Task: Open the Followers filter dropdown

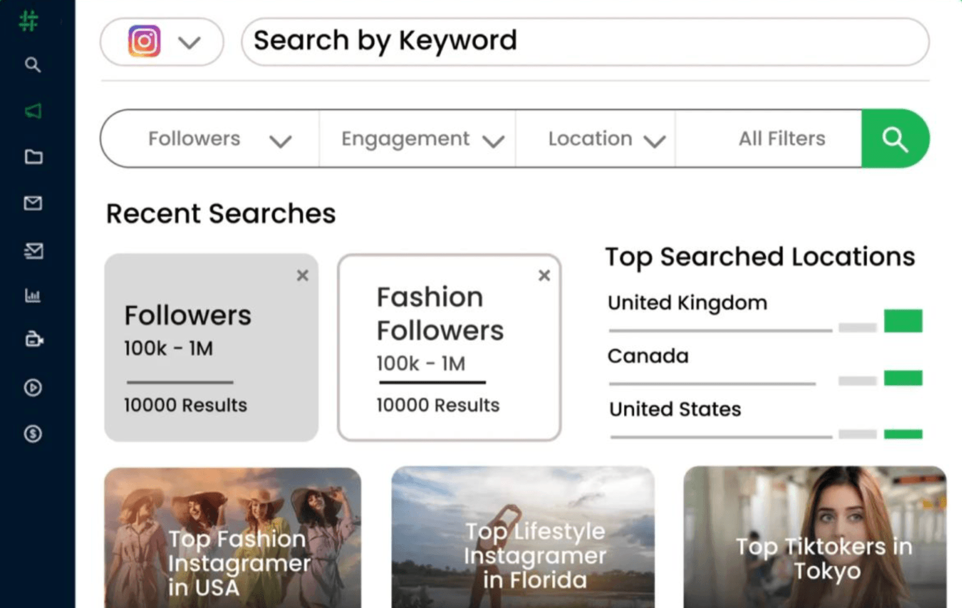Action: pyautogui.click(x=210, y=139)
